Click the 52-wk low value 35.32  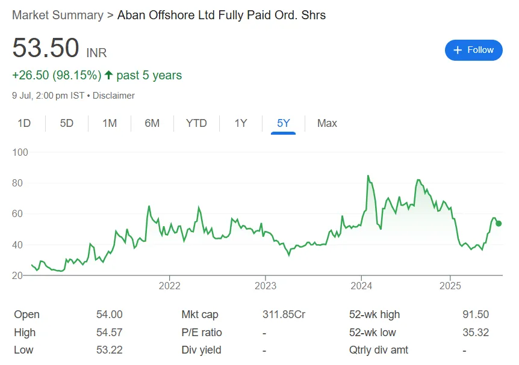pos(476,333)
